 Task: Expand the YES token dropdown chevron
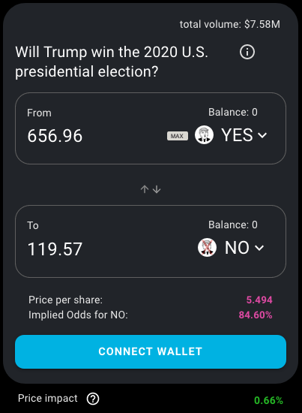(x=262, y=135)
